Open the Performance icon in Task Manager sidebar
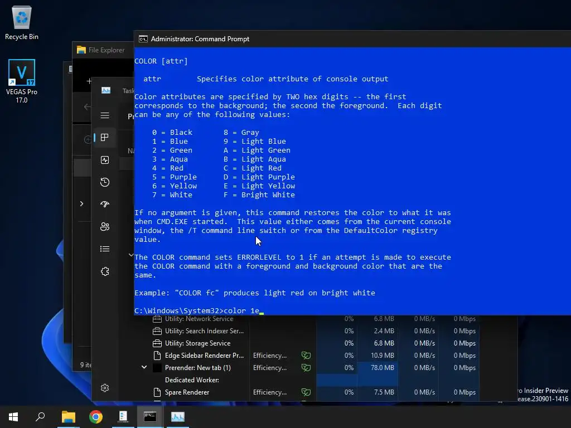571x428 pixels. (x=105, y=160)
